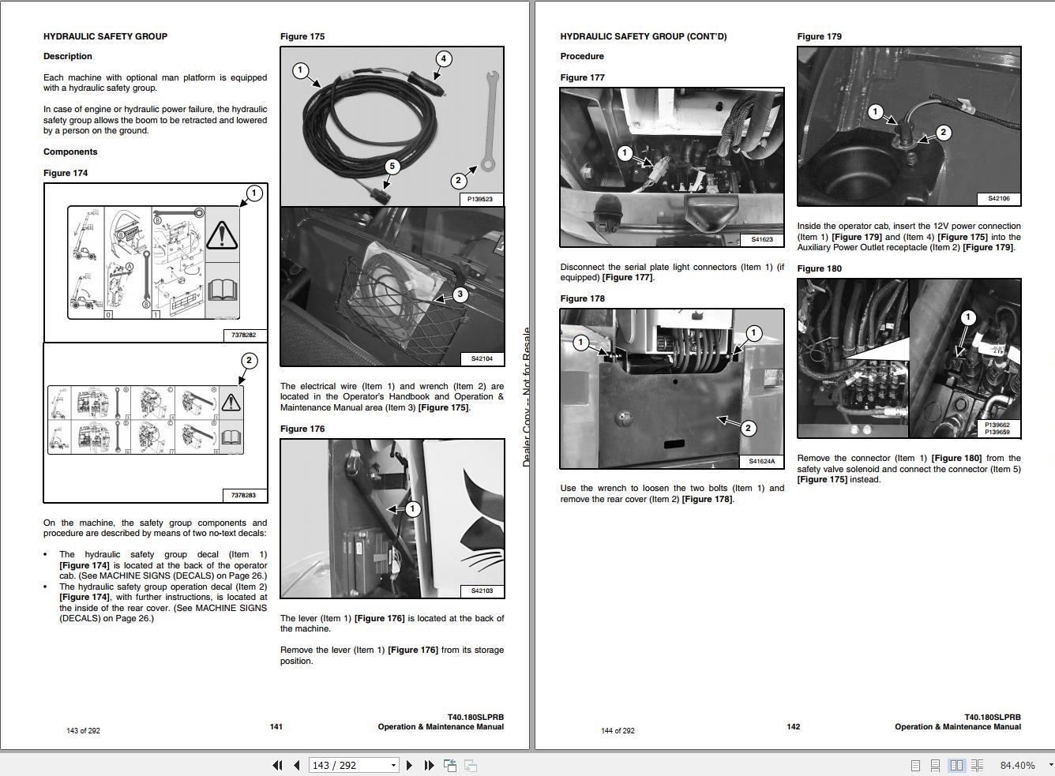Open the page number dropdown arrow
1055x776 pixels.
tap(393, 765)
